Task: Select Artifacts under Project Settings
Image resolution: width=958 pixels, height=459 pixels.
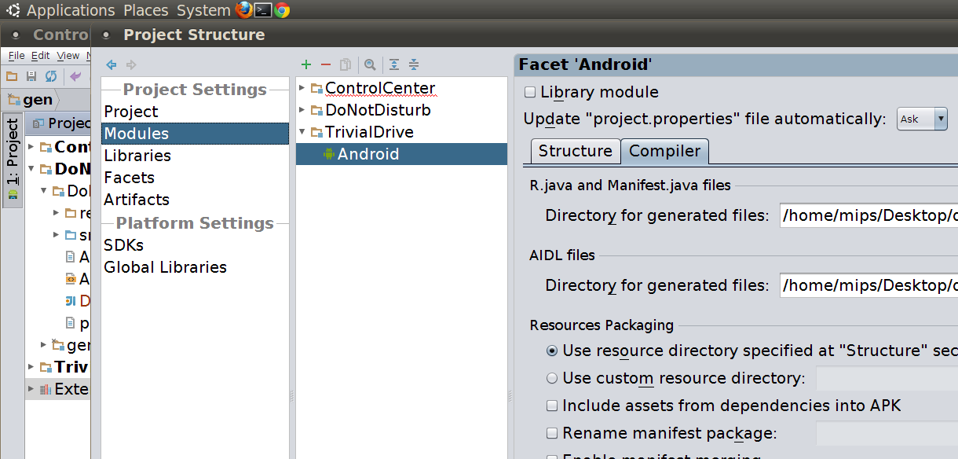Action: [195, 200]
